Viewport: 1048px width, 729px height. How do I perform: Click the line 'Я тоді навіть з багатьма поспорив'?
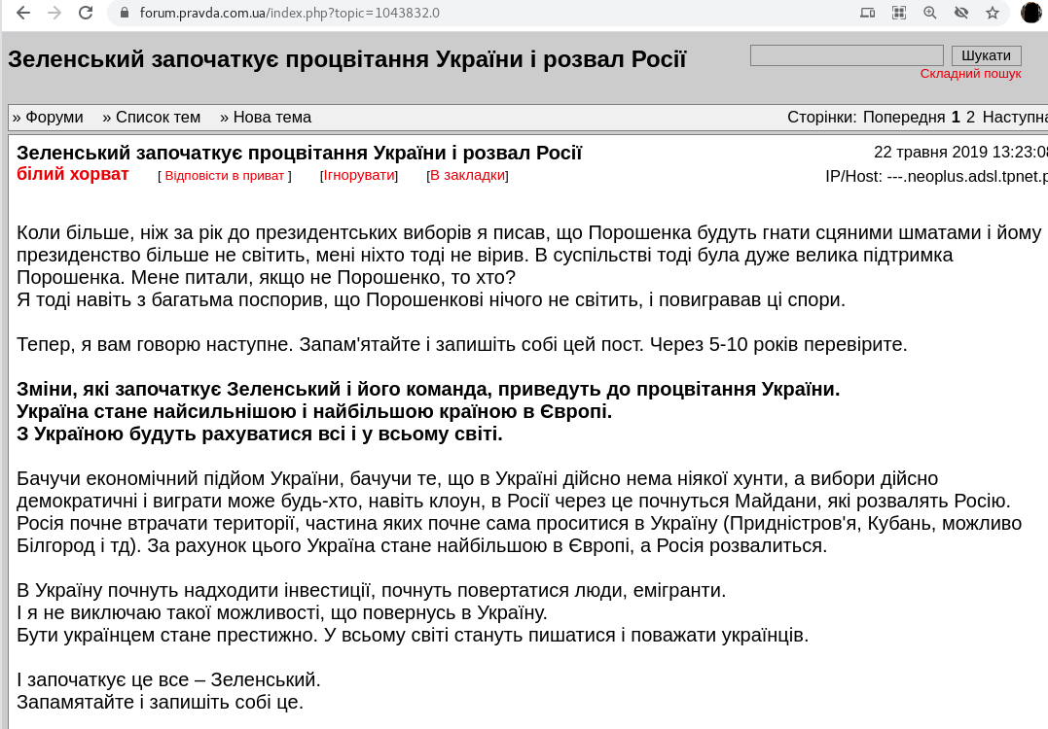click(430, 299)
